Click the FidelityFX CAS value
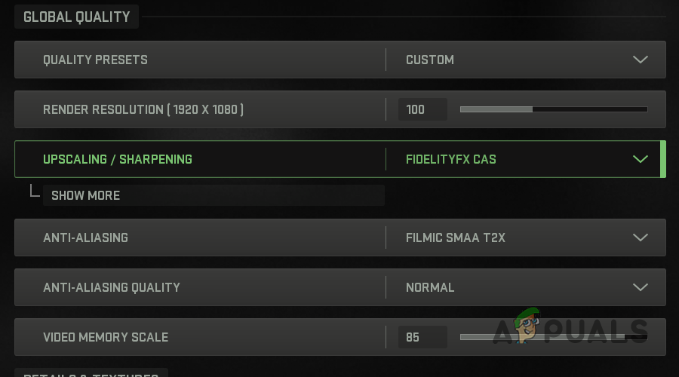 (x=451, y=159)
